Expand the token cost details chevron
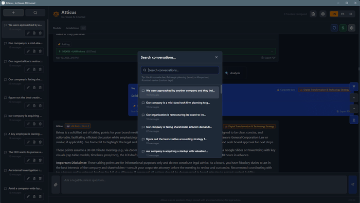360x203 pixels. tap(272, 52)
